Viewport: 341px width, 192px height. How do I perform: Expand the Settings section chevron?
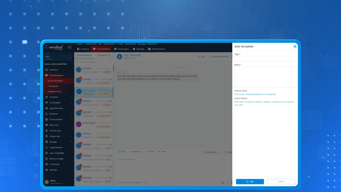(x=71, y=170)
